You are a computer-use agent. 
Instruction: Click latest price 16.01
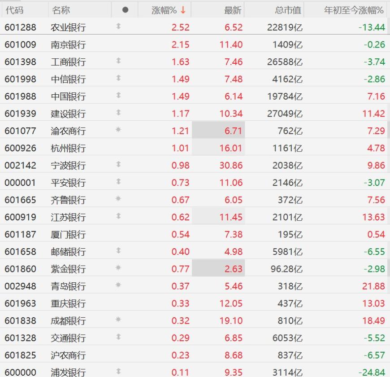[231, 148]
